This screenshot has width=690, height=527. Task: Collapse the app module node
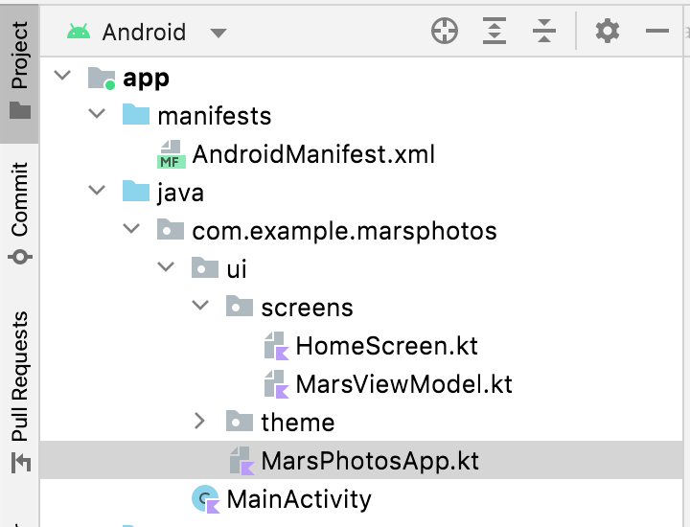tap(63, 77)
